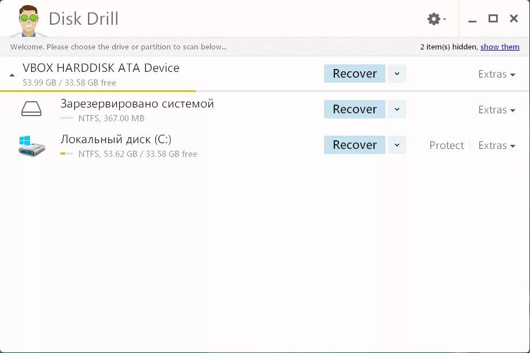Viewport: 530px width, 353px height.
Task: Open recovery options dropdown for Локальный диск (C:)
Action: 397,145
